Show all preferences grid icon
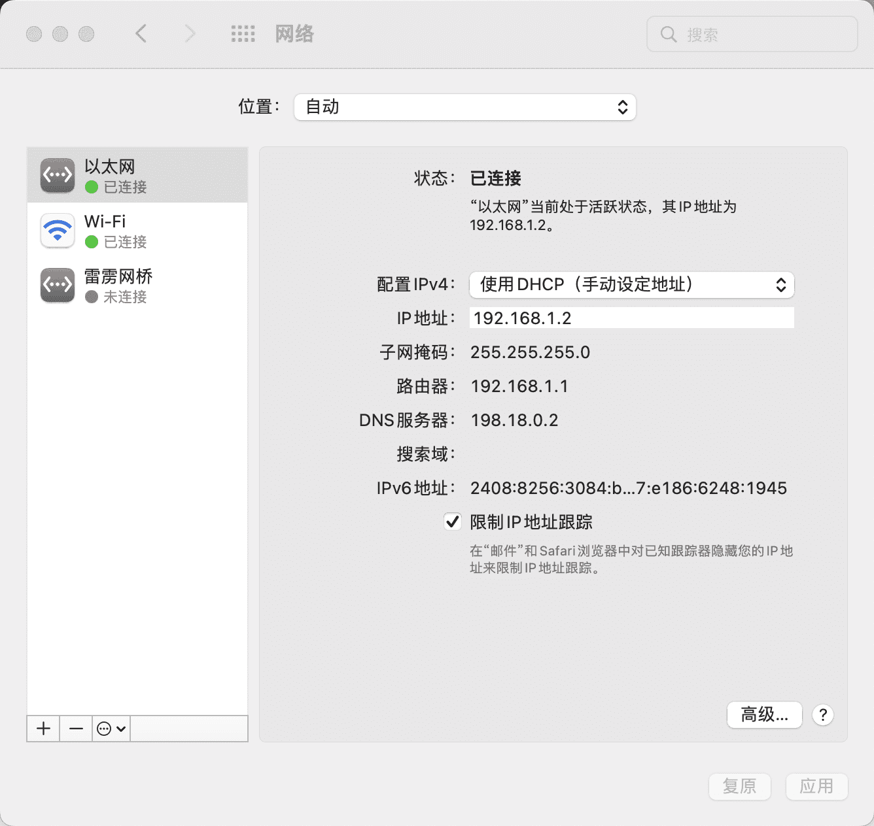 point(243,34)
